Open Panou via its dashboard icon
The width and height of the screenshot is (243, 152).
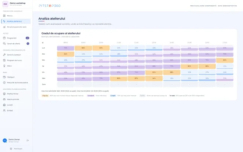(x=4, y=16)
